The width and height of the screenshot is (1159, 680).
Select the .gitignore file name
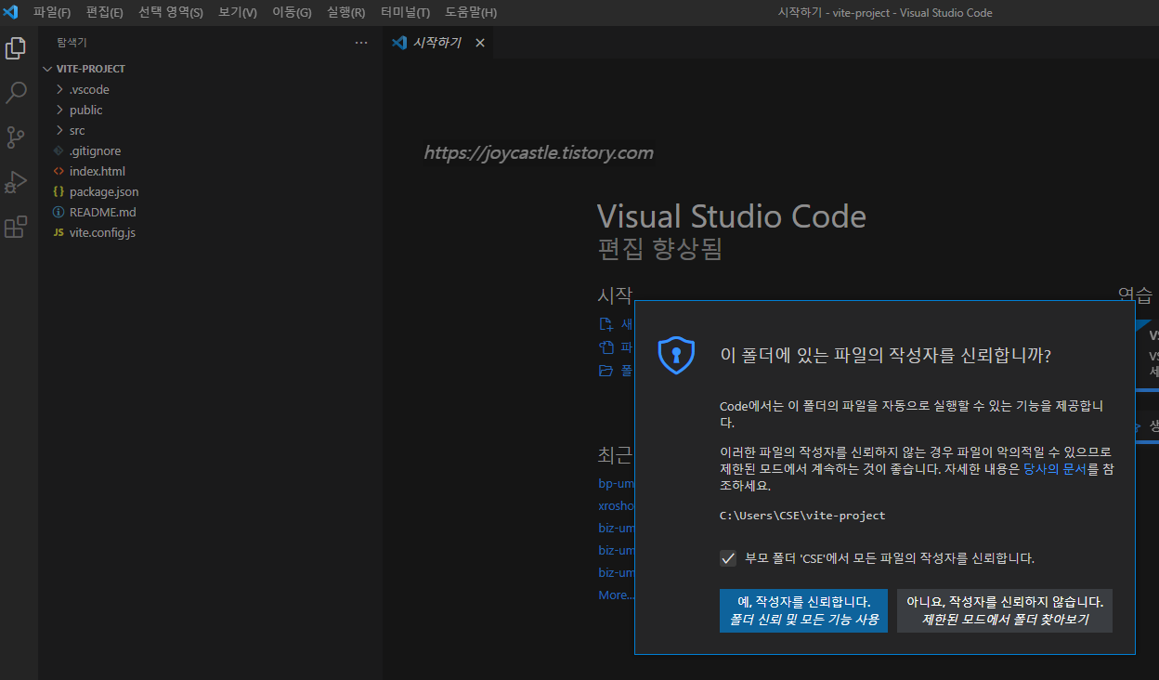[95, 150]
